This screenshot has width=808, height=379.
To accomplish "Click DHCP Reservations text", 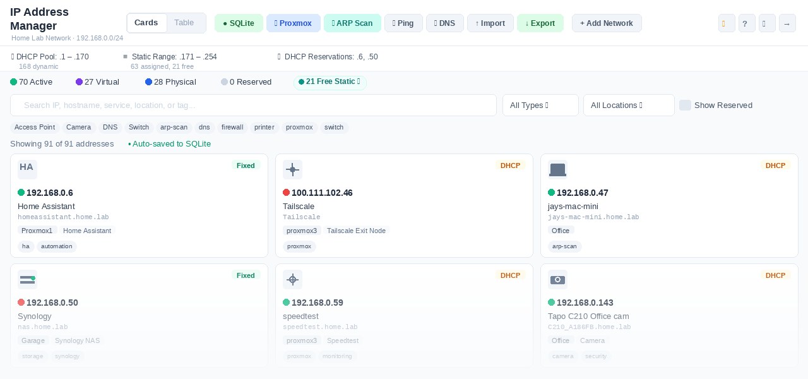I will point(331,57).
